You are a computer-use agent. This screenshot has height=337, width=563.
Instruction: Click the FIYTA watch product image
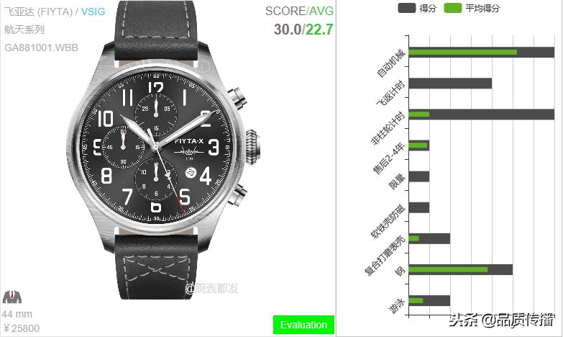pyautogui.click(x=164, y=149)
